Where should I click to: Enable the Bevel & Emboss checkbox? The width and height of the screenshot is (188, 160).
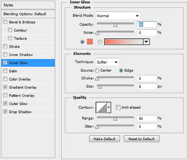pos(5,22)
